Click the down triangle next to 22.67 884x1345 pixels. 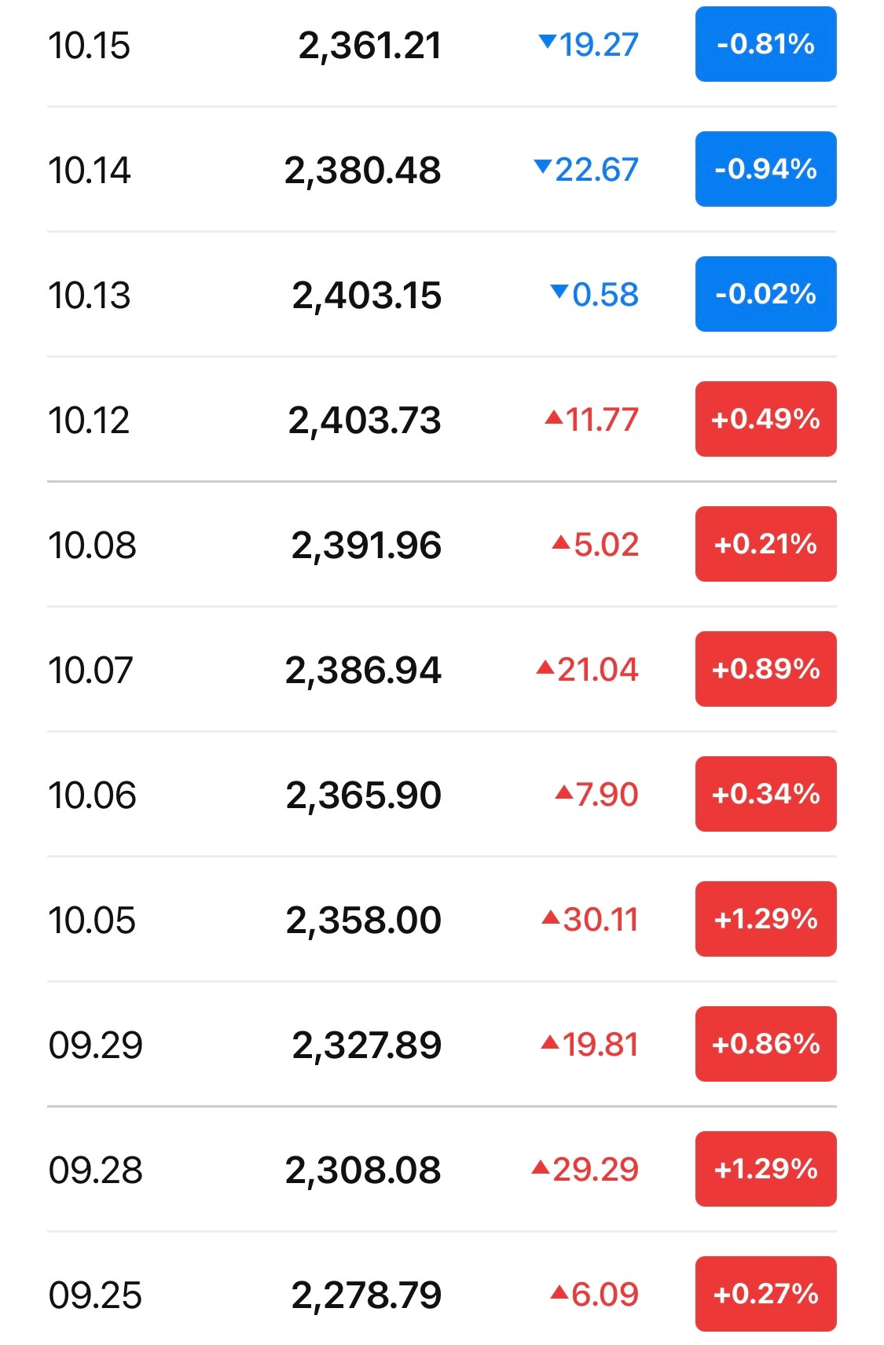pos(542,167)
